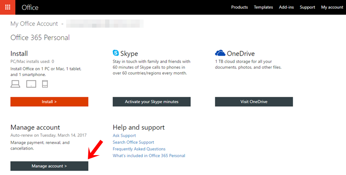346x175 pixels.
Task: Open the Support menu item
Action: 307,7
